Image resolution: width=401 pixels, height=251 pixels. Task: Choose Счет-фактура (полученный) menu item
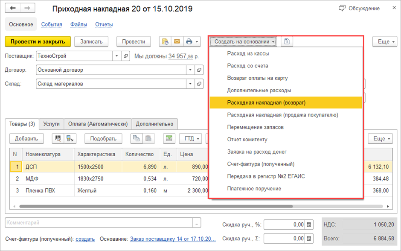[286, 164]
